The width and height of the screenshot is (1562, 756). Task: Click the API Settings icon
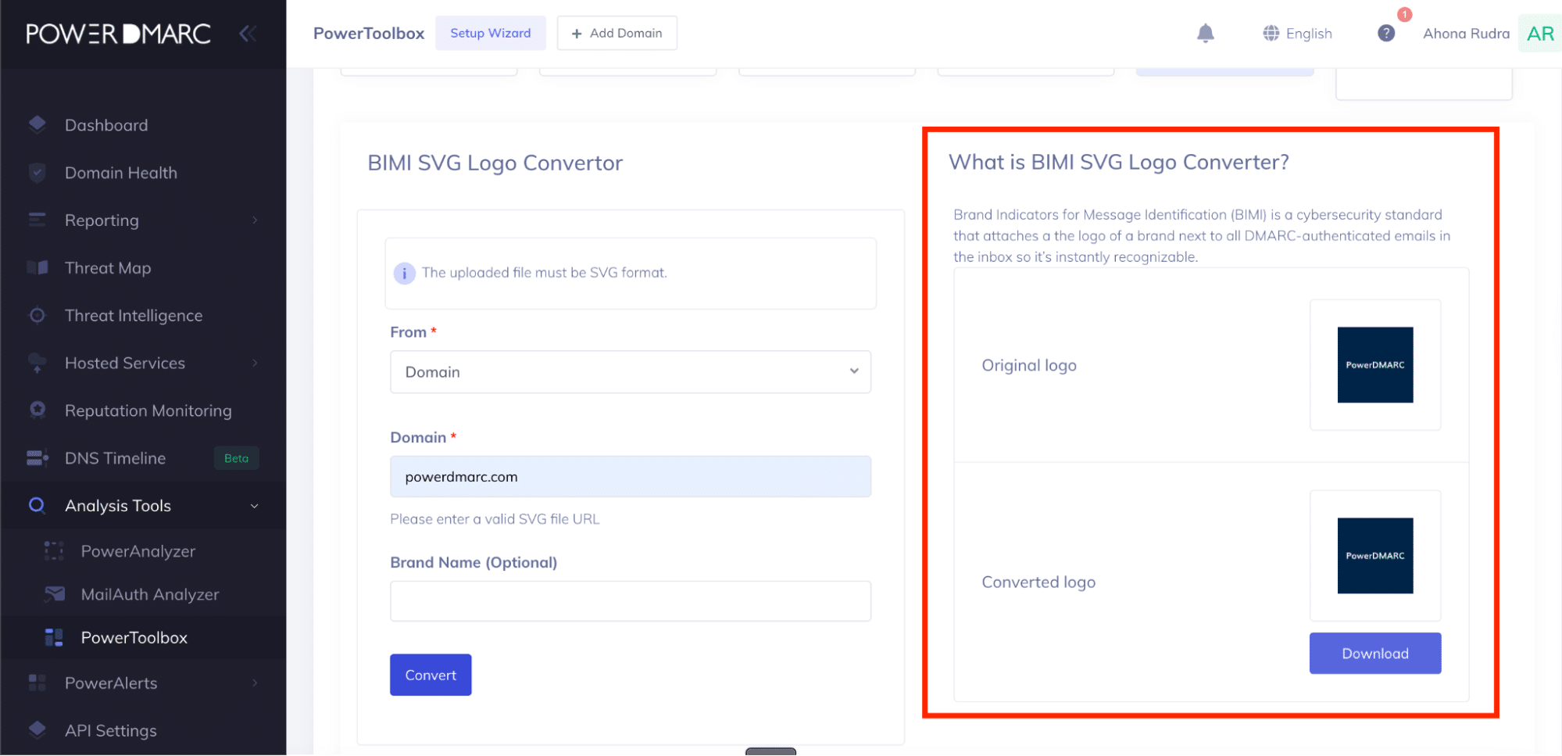pos(37,729)
